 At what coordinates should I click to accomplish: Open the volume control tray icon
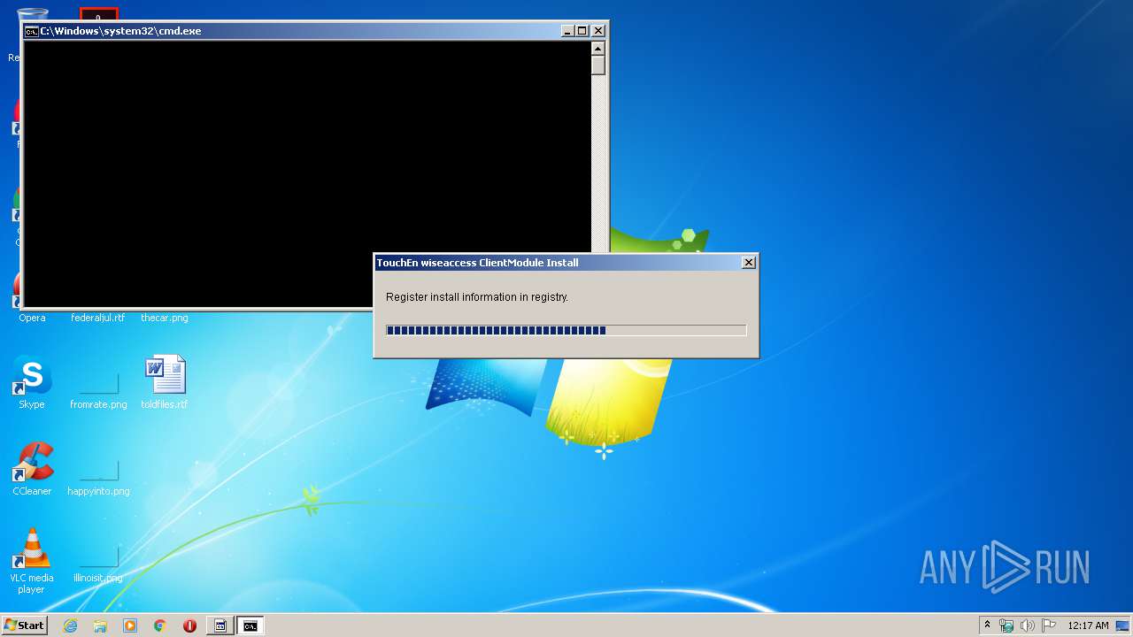pos(1027,625)
